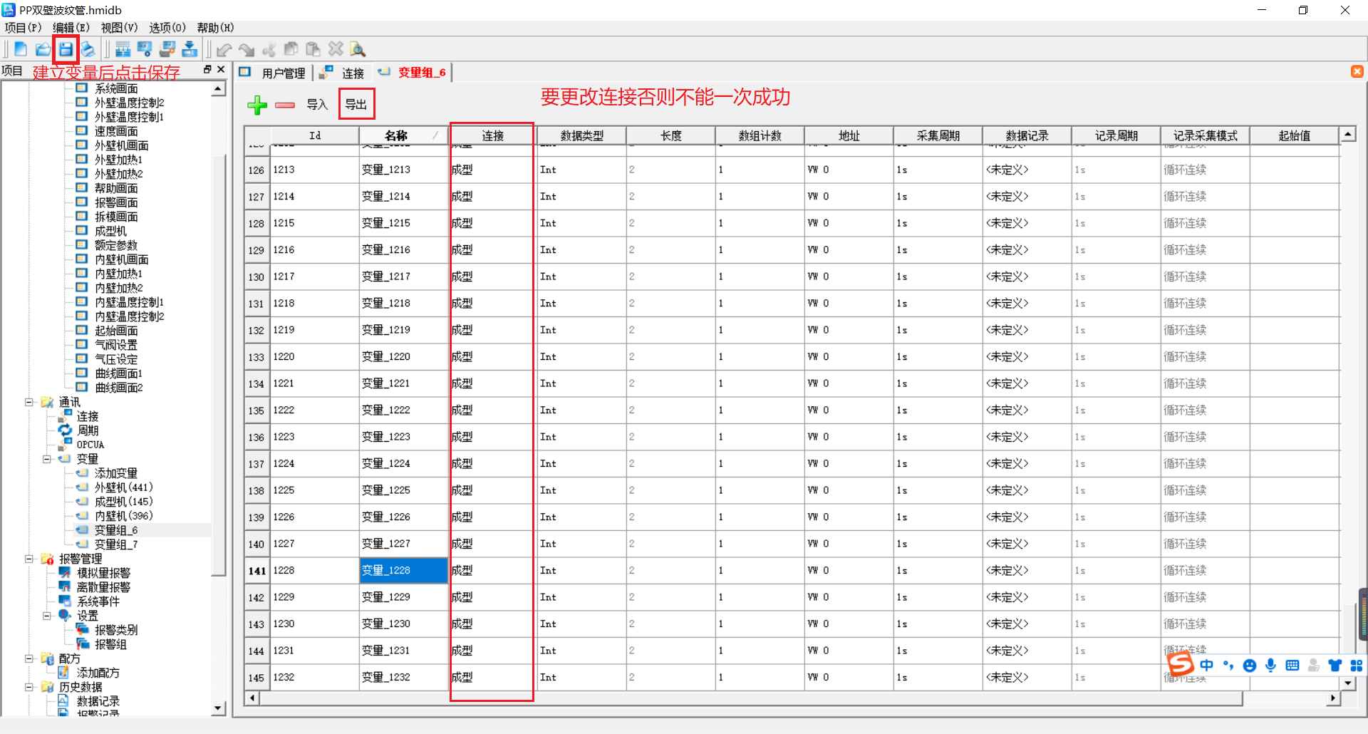Click the Compile project icon
The width and height of the screenshot is (1368, 734).
[123, 49]
